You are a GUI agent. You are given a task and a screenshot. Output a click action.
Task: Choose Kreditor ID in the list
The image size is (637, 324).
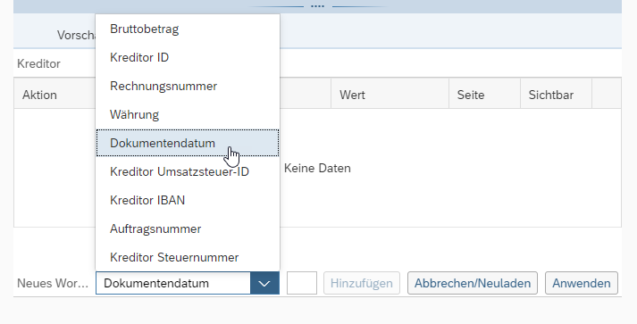click(188, 58)
